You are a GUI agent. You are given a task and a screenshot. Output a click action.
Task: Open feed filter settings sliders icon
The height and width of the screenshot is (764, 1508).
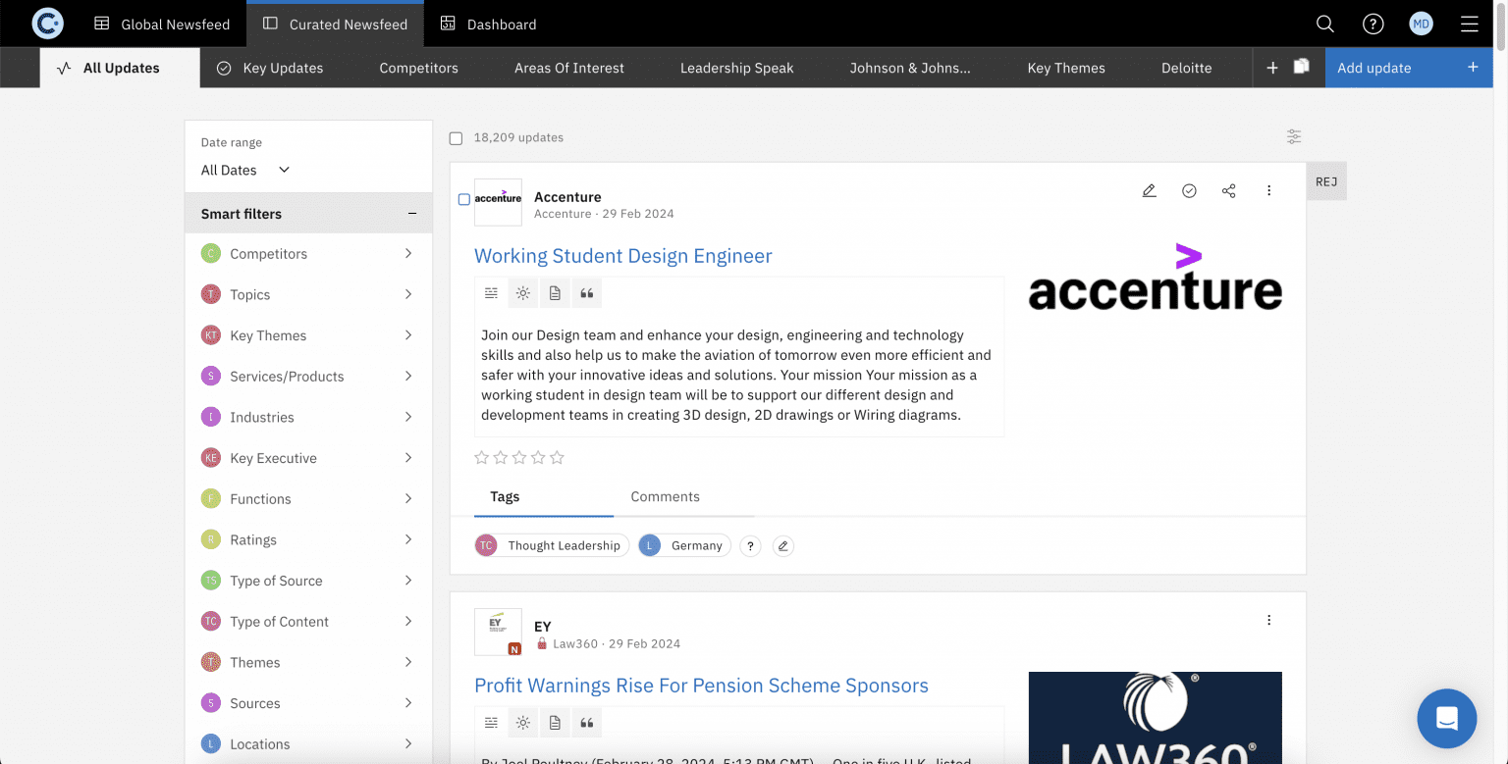click(1294, 137)
